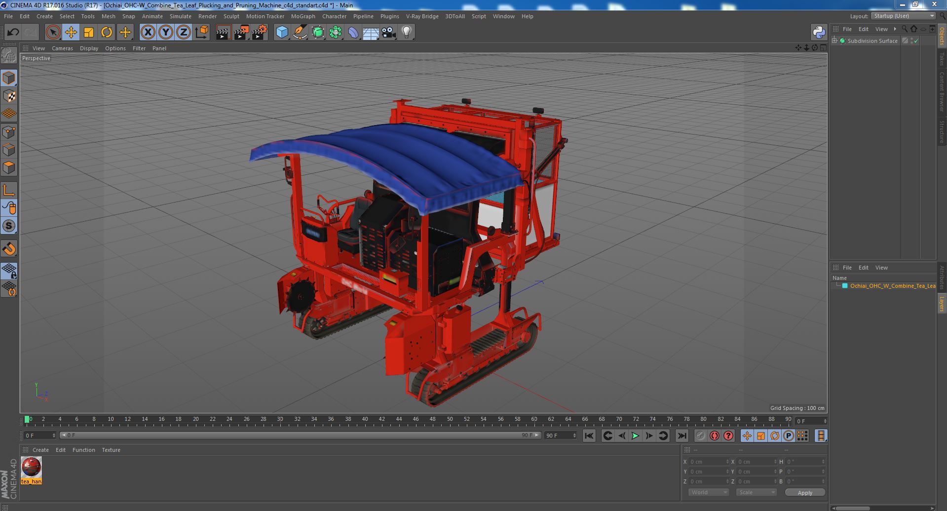This screenshot has height=511, width=947.
Task: Open the Array modeling objects icon
Action: 336,33
